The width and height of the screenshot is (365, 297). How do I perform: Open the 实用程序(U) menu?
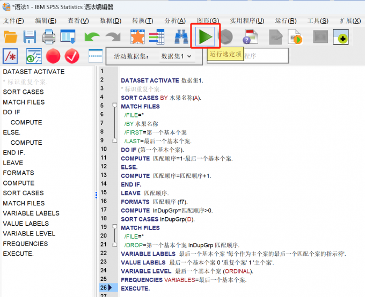247,21
